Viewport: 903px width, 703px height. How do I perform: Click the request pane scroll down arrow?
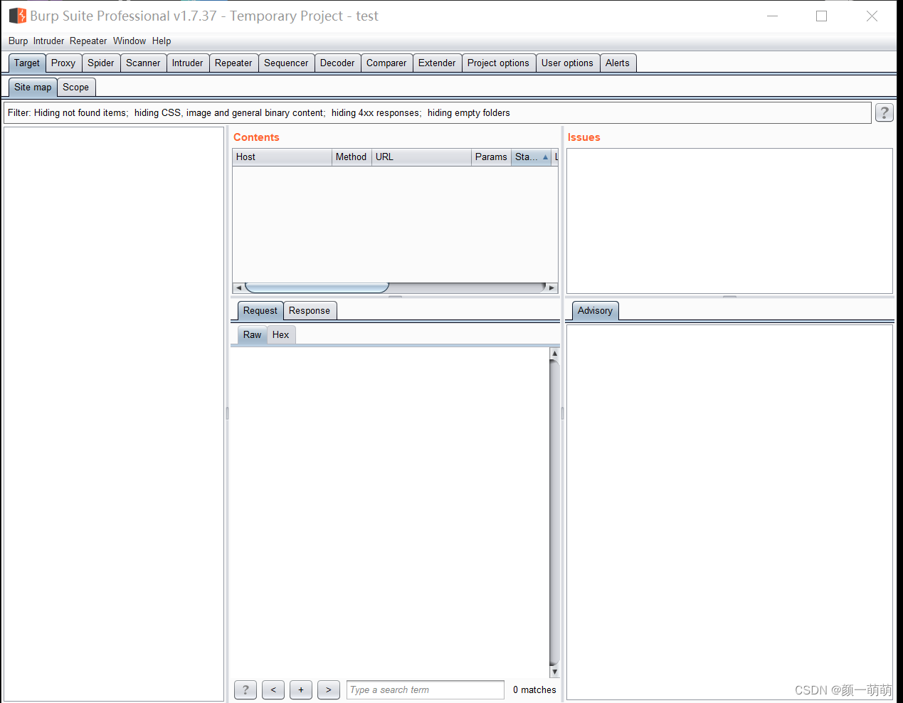(x=554, y=672)
